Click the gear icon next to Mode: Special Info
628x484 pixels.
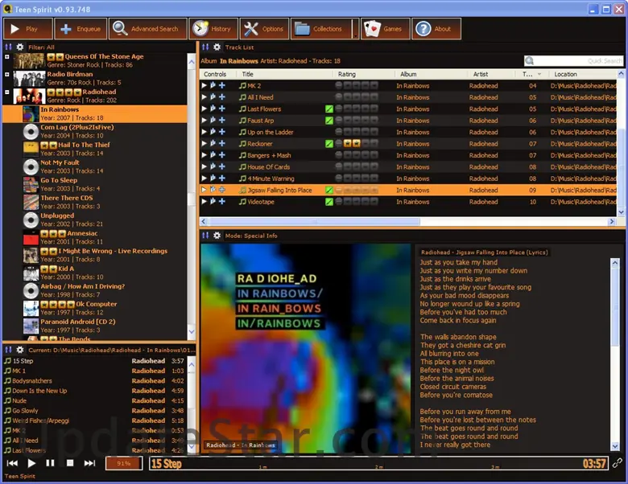[217, 236]
